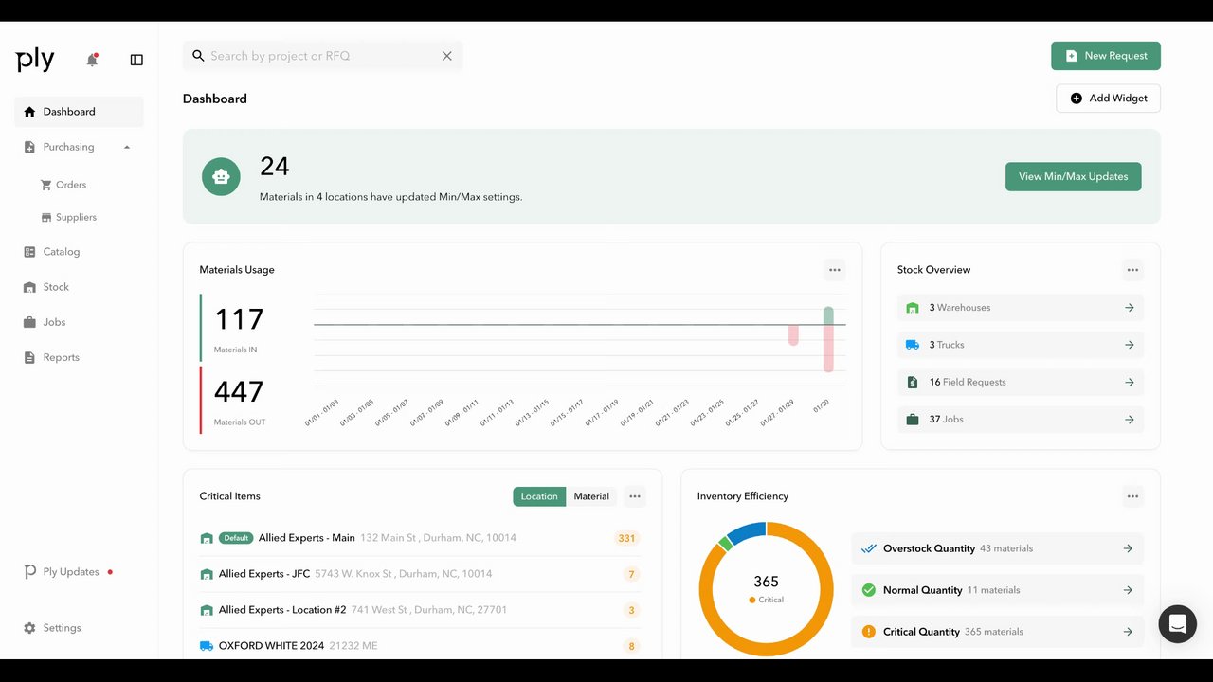Go to Dashboard in sidebar
1213x682 pixels.
79,112
